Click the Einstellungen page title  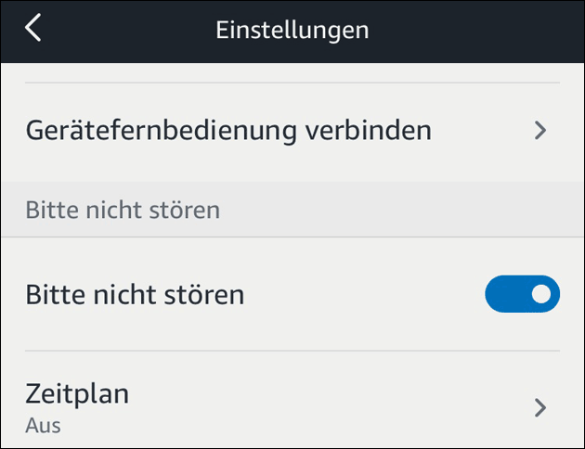point(292,30)
